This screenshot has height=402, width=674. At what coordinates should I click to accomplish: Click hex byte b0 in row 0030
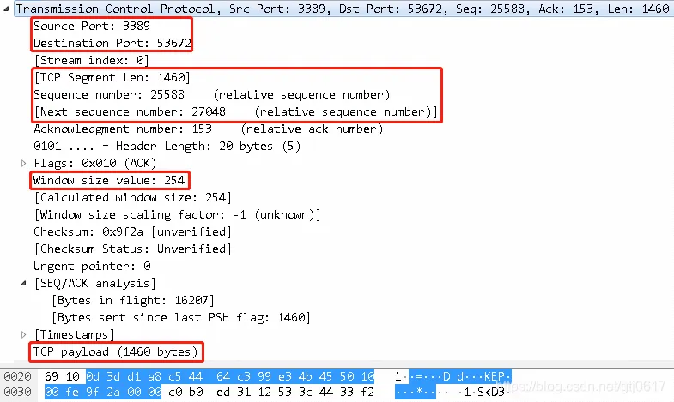[x=196, y=392]
